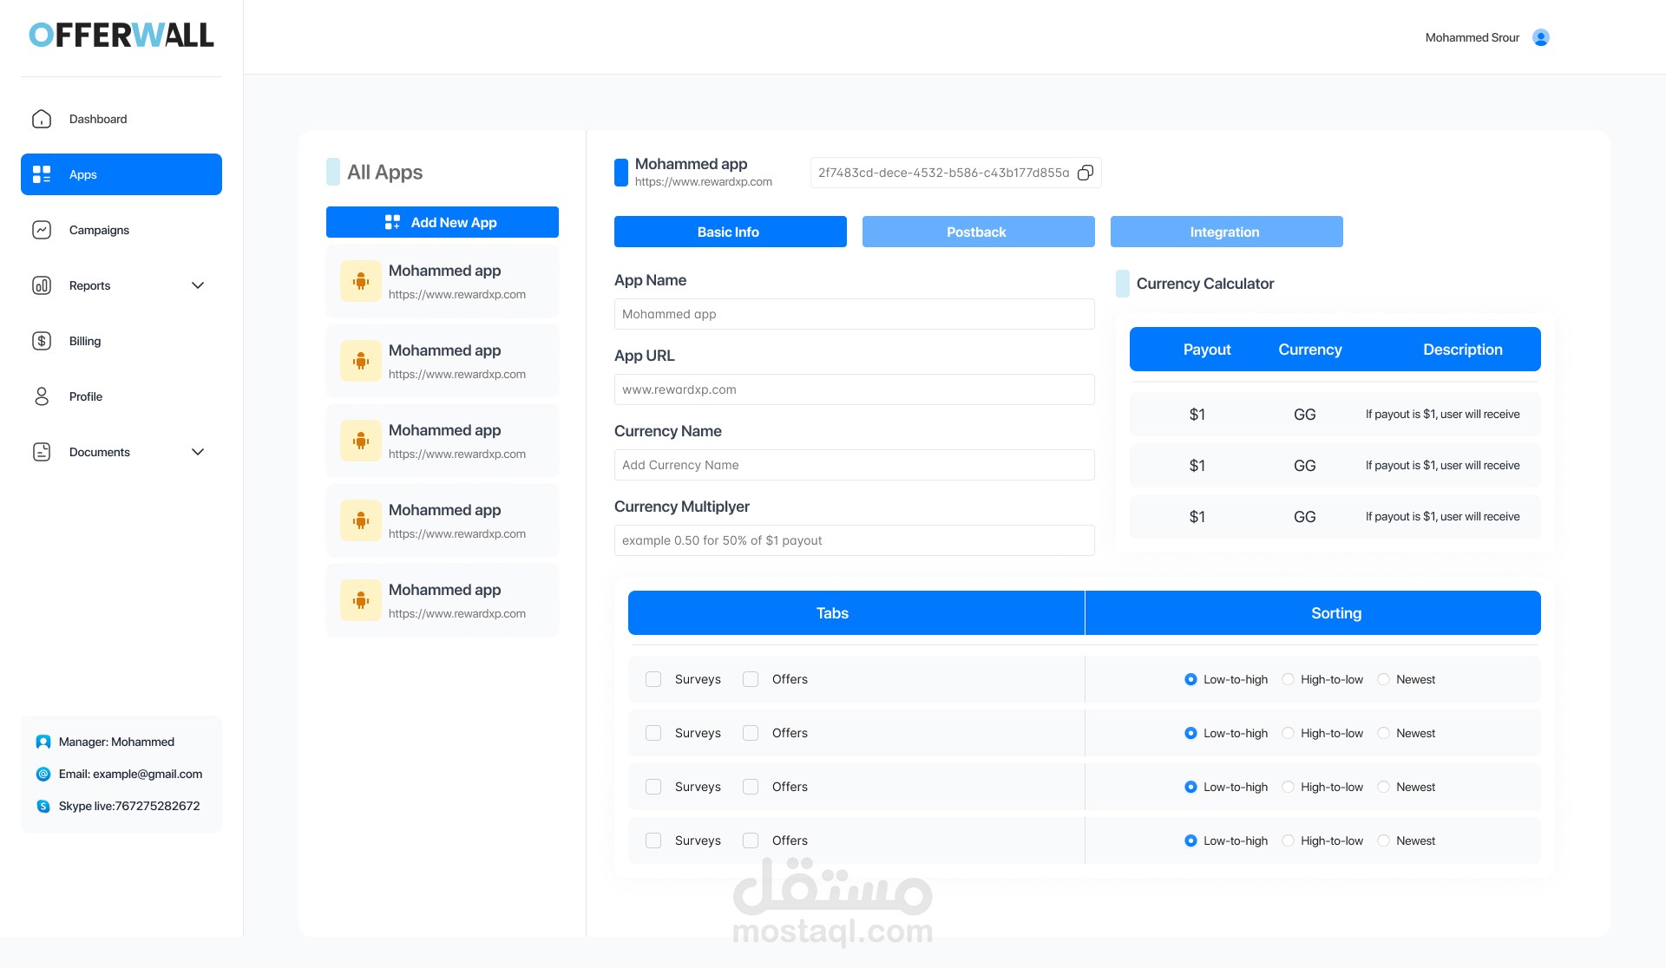1666x968 pixels.
Task: Select Newest radio in last sorting row
Action: pyautogui.click(x=1383, y=840)
